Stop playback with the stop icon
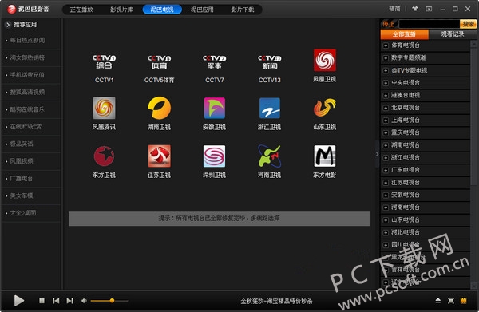Screen dimensions: 479x312 coord(42,301)
